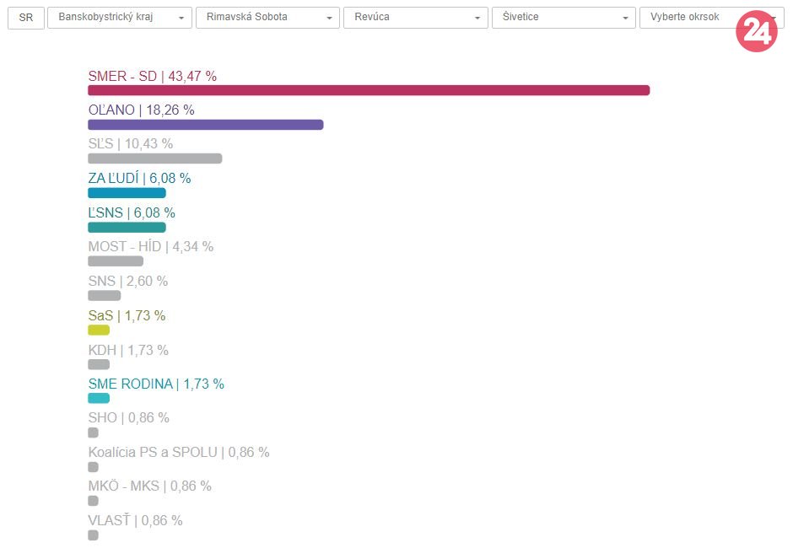Expand the Rimavská Sobota dropdown
Viewport: 793px width, 548px height.
(267, 18)
